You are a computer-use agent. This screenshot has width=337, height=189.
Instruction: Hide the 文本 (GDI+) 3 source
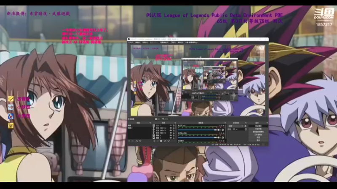(171, 130)
